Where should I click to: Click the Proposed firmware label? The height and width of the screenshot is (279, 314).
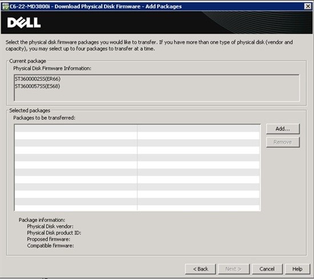[49, 239]
